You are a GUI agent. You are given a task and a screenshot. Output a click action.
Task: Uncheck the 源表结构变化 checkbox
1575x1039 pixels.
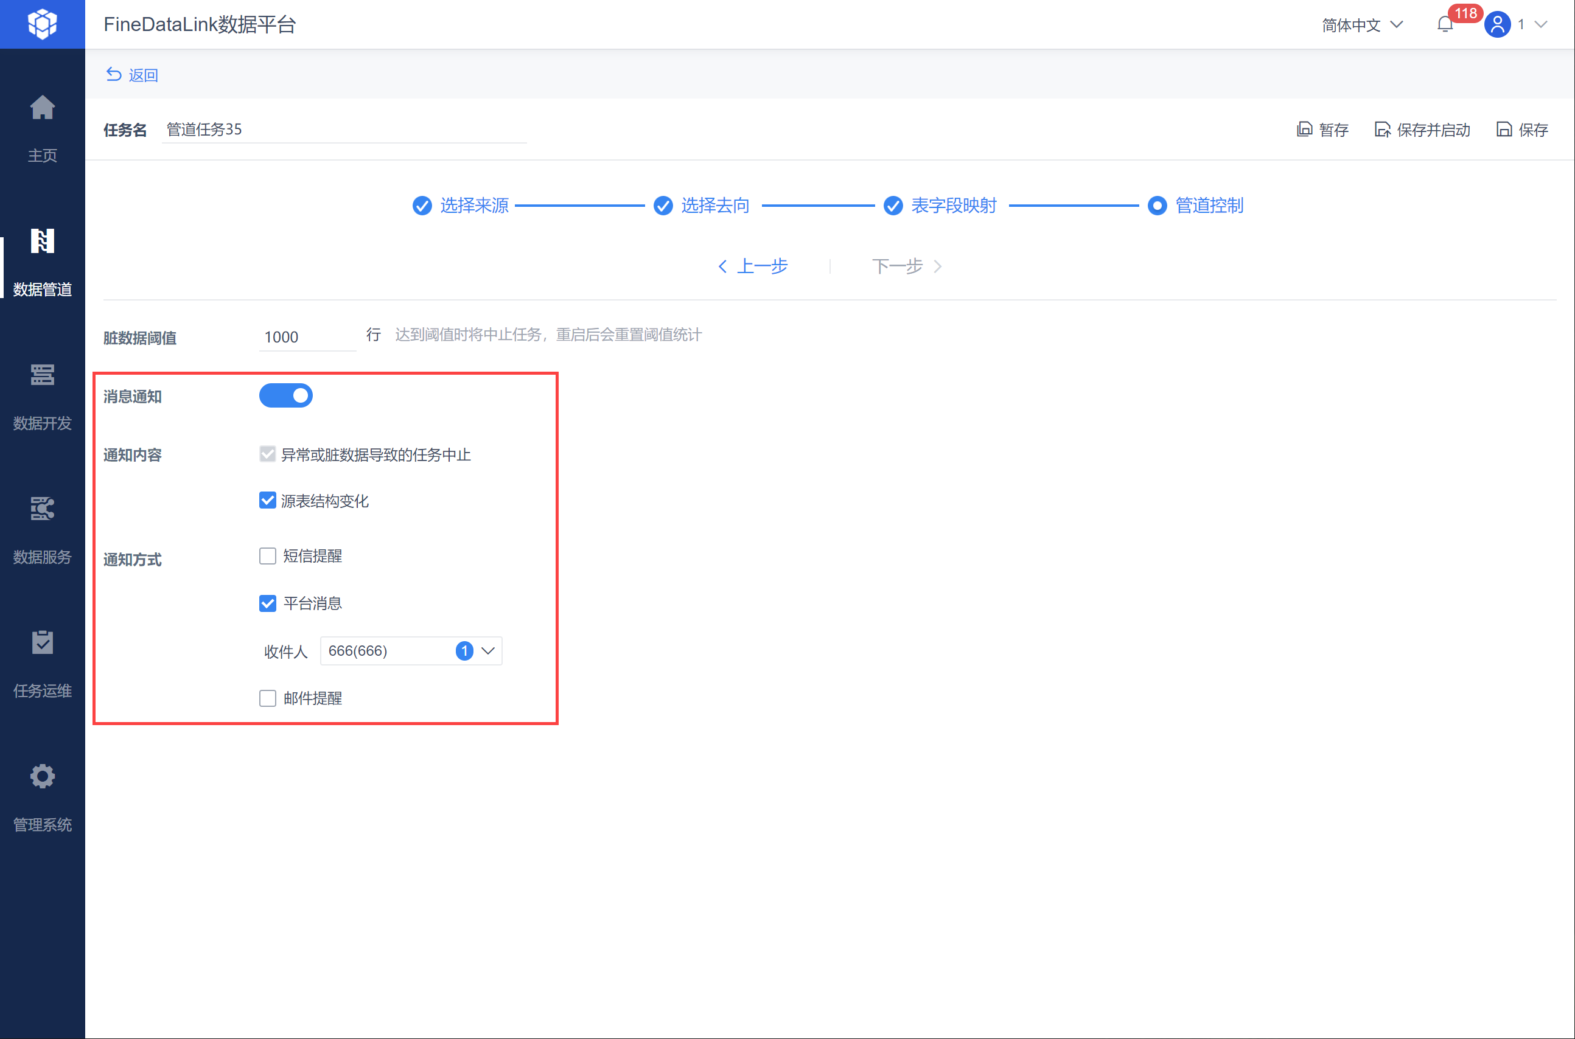tap(267, 500)
